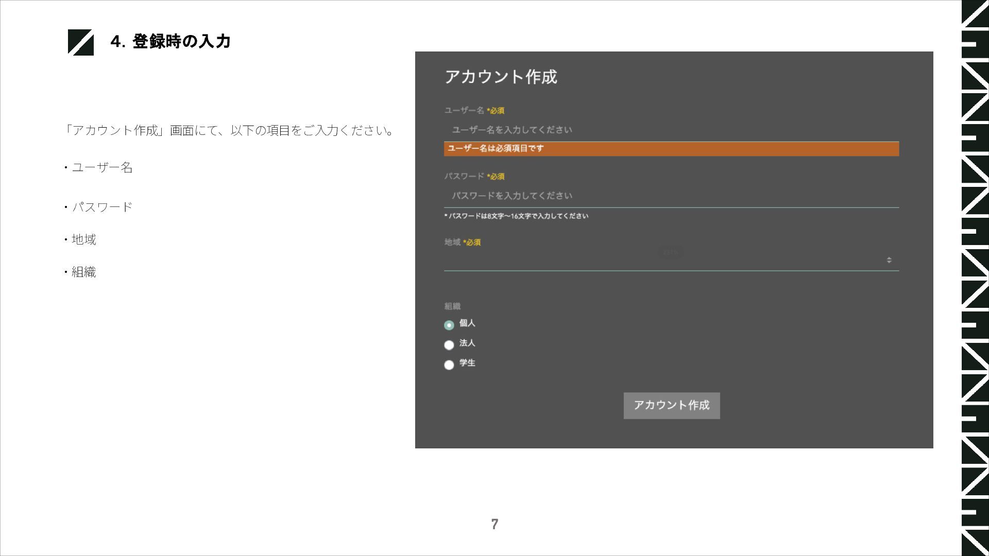The width and height of the screenshot is (989, 556).
Task: Click page number 7 at the bottom
Action: click(x=494, y=524)
